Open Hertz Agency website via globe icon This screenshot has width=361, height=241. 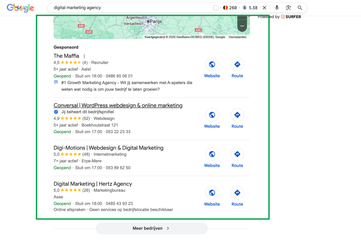tap(212, 193)
